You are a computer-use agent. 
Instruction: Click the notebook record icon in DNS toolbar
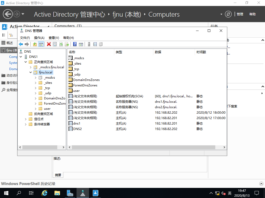click(95, 44)
